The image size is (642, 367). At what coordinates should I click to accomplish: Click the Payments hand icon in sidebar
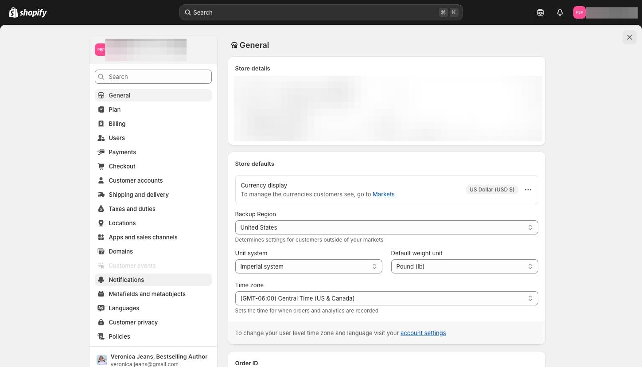point(101,152)
